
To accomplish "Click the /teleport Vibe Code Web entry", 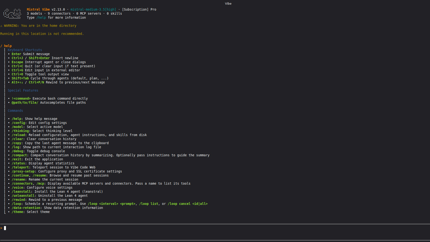I will 52,167.
